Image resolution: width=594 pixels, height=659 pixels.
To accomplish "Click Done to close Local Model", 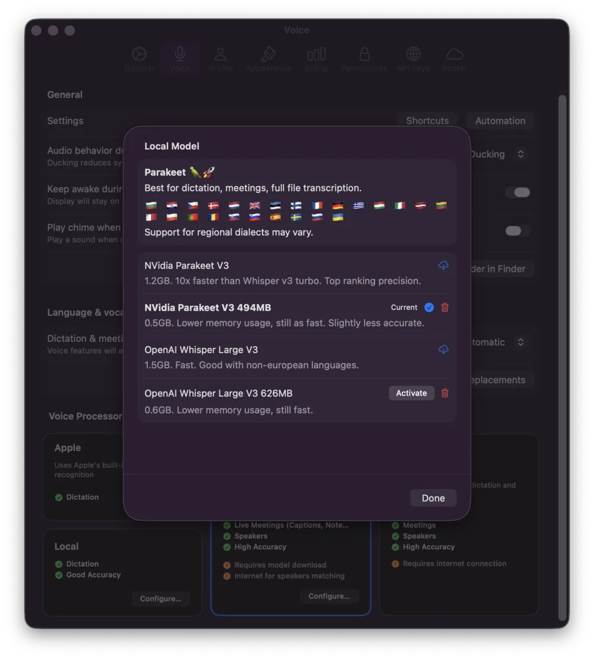I will (433, 498).
